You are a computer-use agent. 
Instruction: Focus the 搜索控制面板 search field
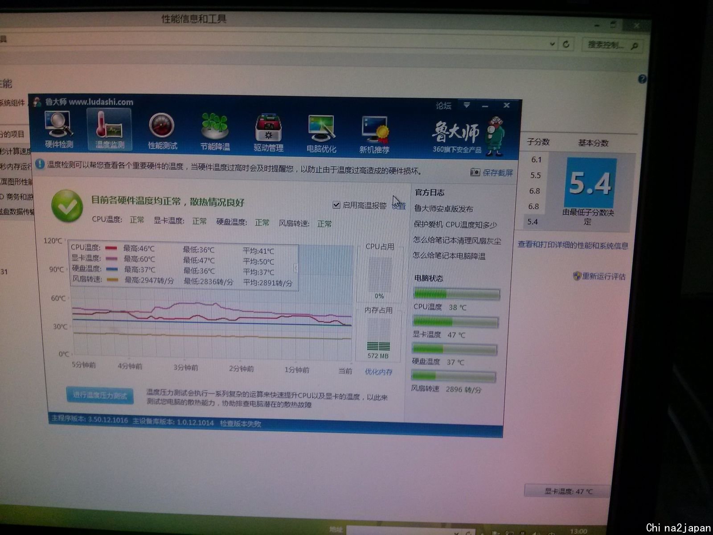pyautogui.click(x=612, y=45)
